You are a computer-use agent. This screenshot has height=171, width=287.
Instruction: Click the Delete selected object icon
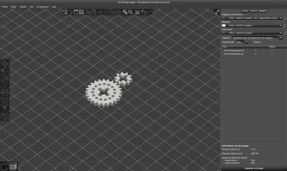(70, 12)
